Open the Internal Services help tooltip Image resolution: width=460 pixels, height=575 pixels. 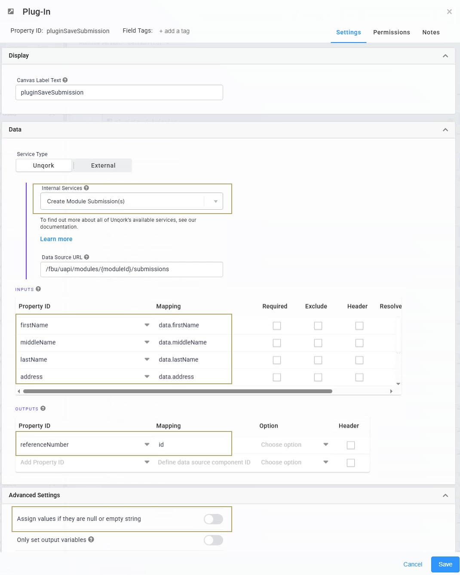click(x=86, y=188)
